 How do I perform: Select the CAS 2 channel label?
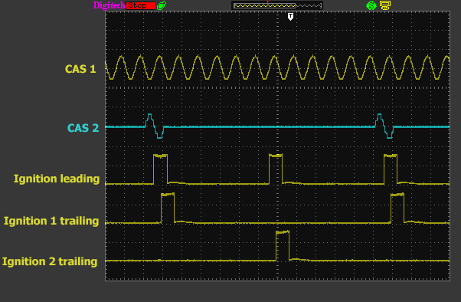coord(83,128)
